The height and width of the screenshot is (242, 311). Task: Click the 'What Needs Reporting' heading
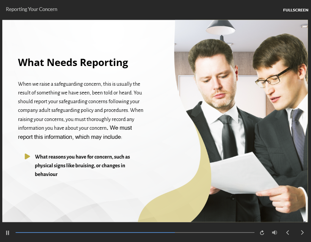tap(73, 63)
